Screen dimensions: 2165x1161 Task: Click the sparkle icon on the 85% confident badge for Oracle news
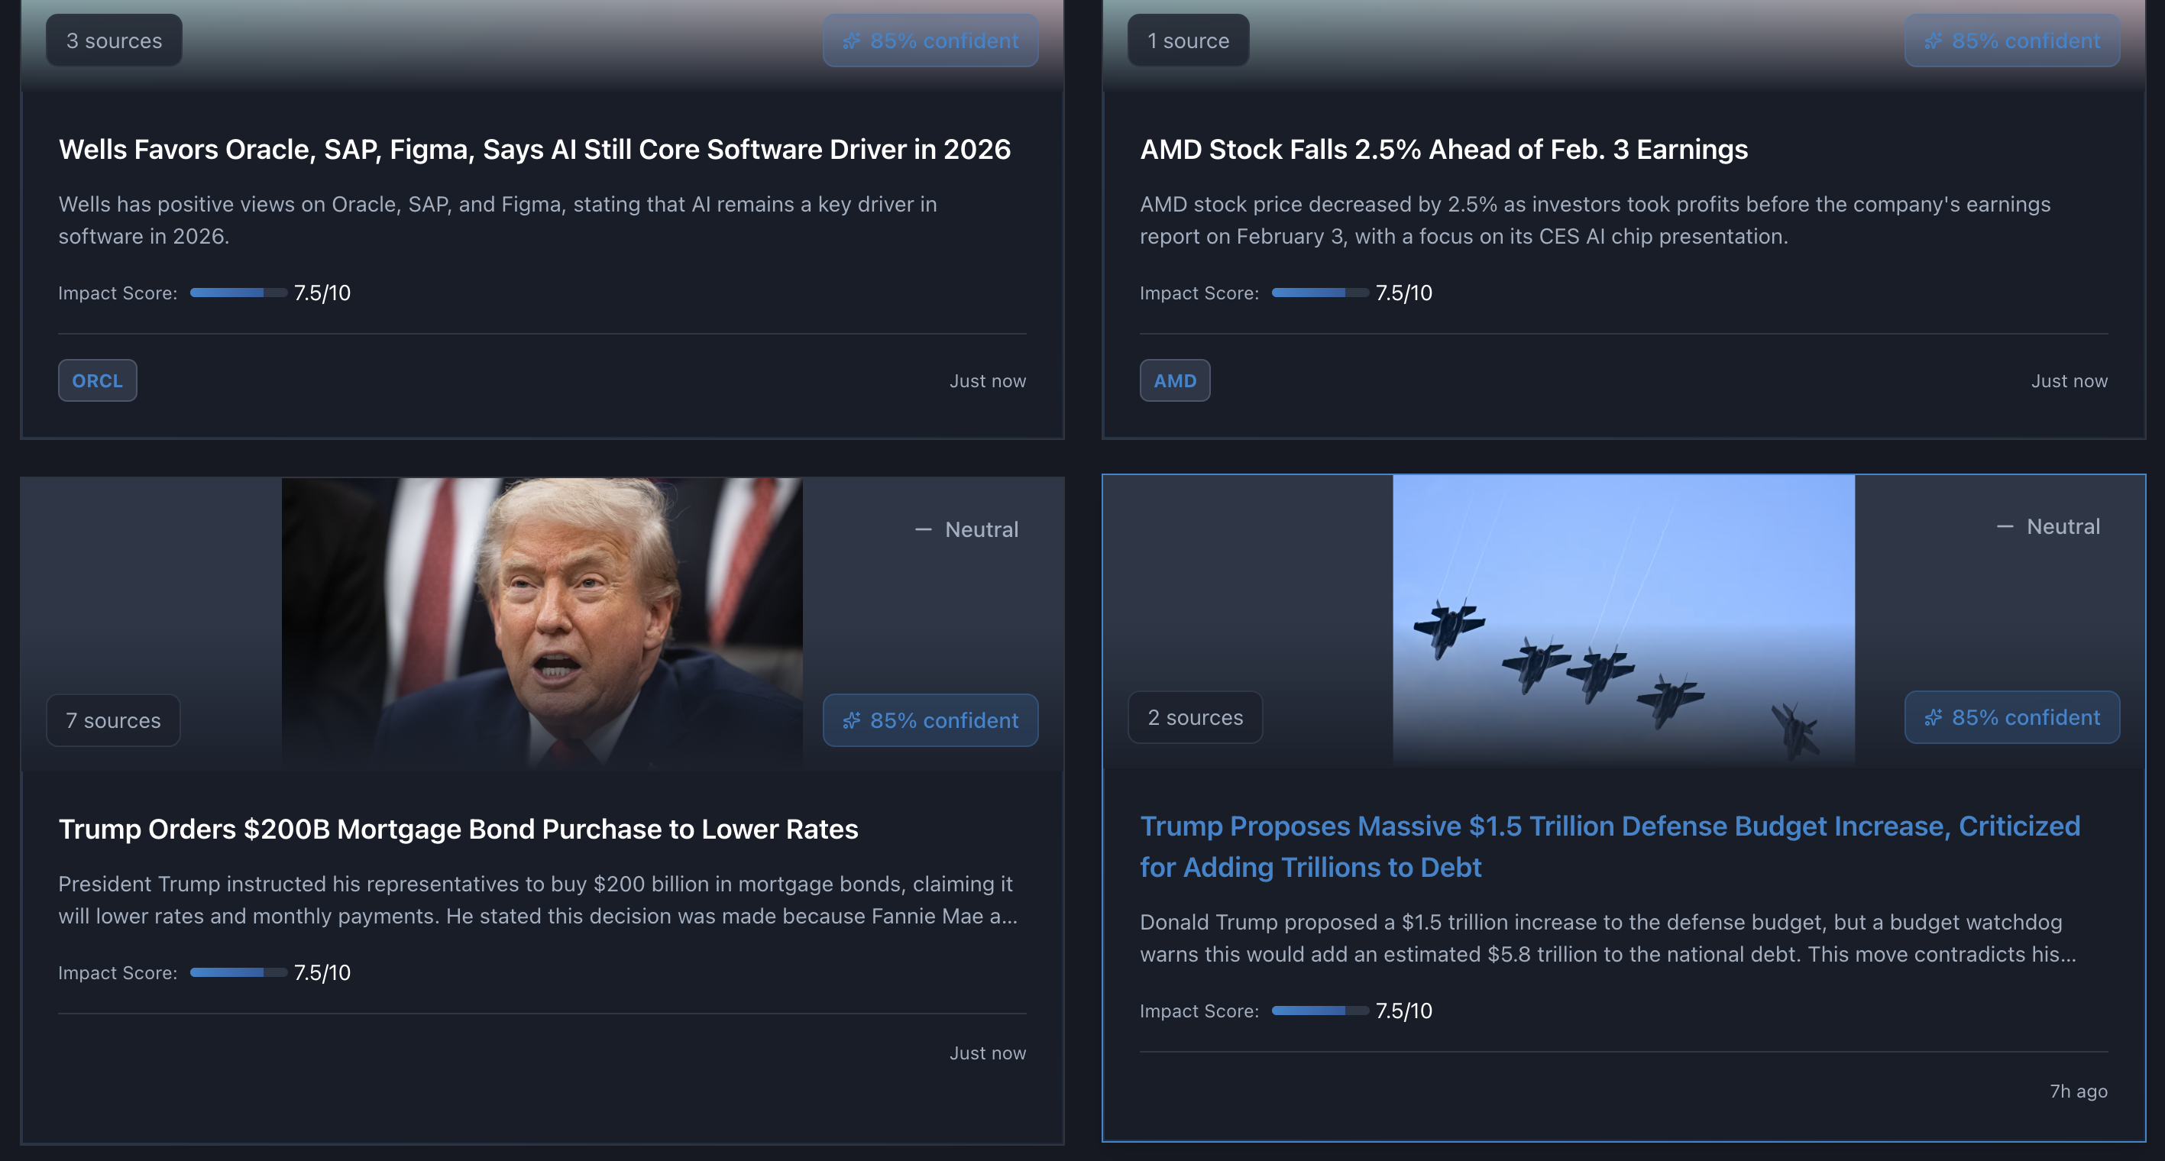coord(851,40)
